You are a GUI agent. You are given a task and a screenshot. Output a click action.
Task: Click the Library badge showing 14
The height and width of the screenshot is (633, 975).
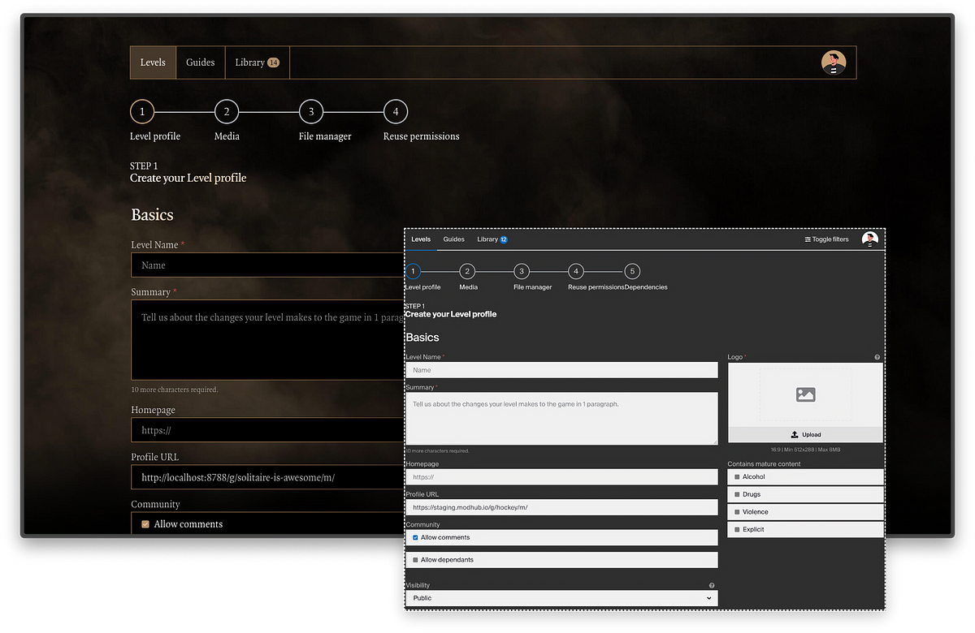click(273, 62)
